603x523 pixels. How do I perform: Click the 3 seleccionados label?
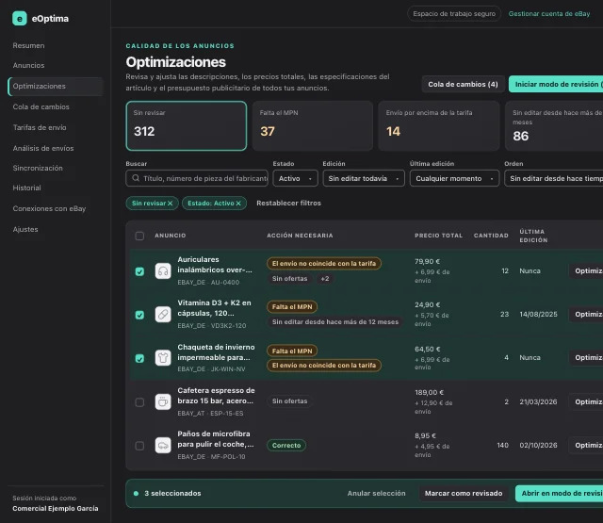(172, 494)
